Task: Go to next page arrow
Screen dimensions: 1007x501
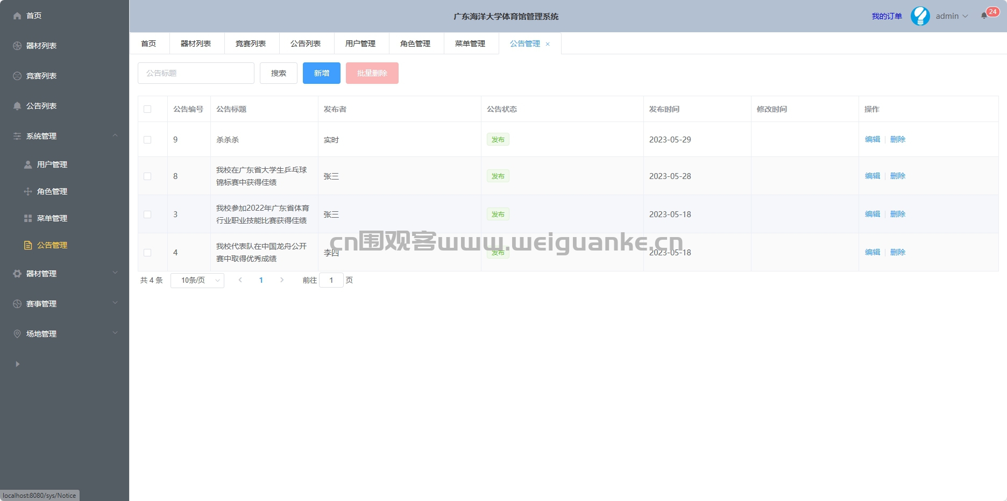Action: click(282, 280)
